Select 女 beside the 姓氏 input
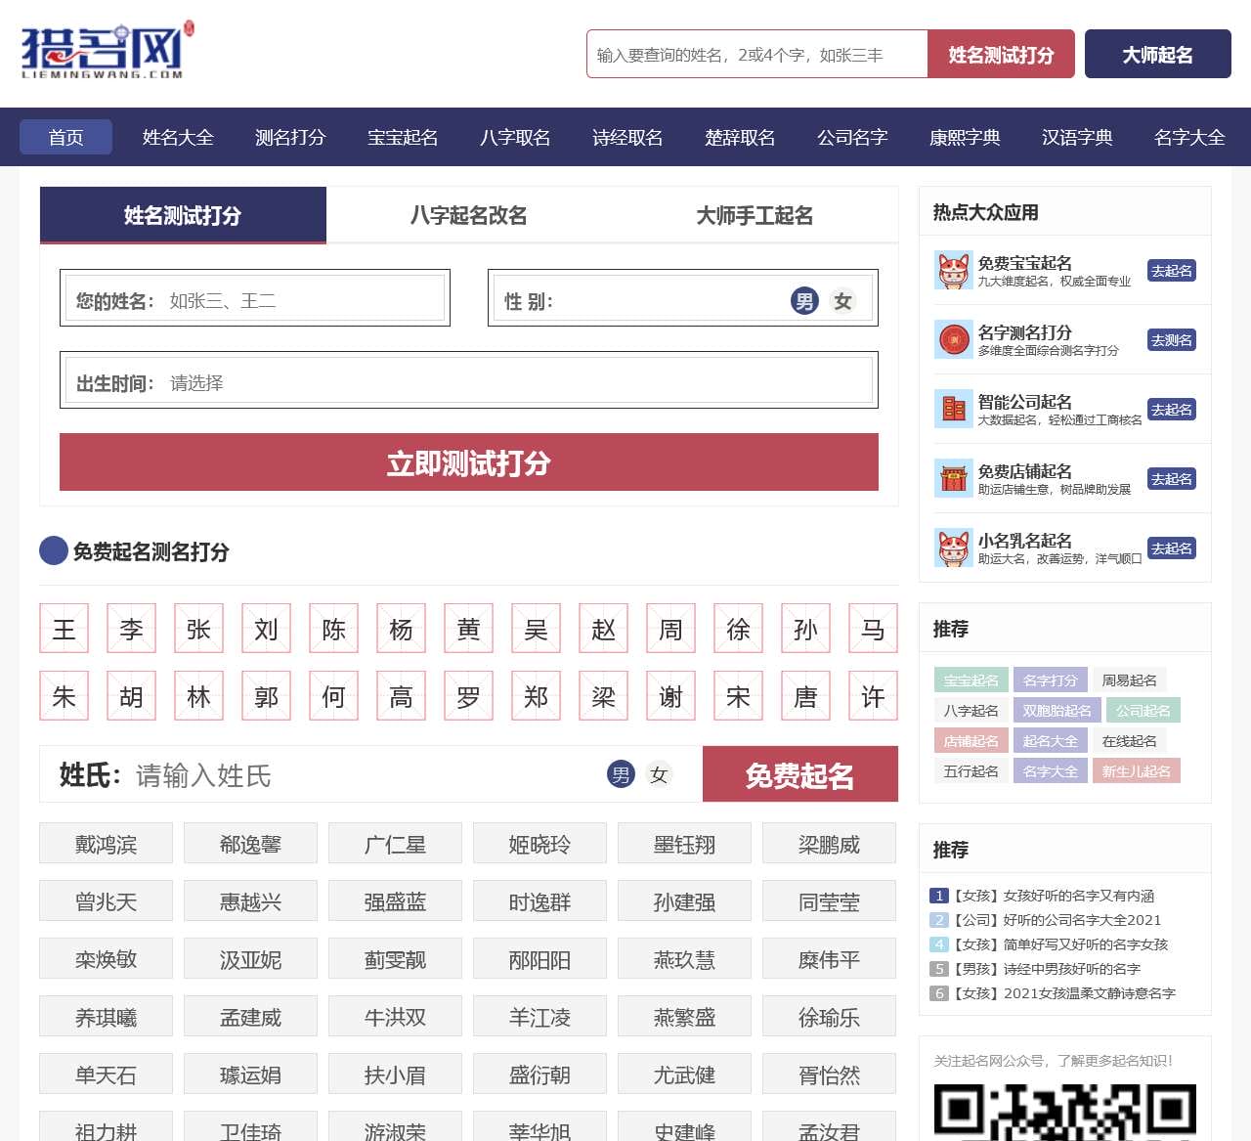 (x=659, y=774)
